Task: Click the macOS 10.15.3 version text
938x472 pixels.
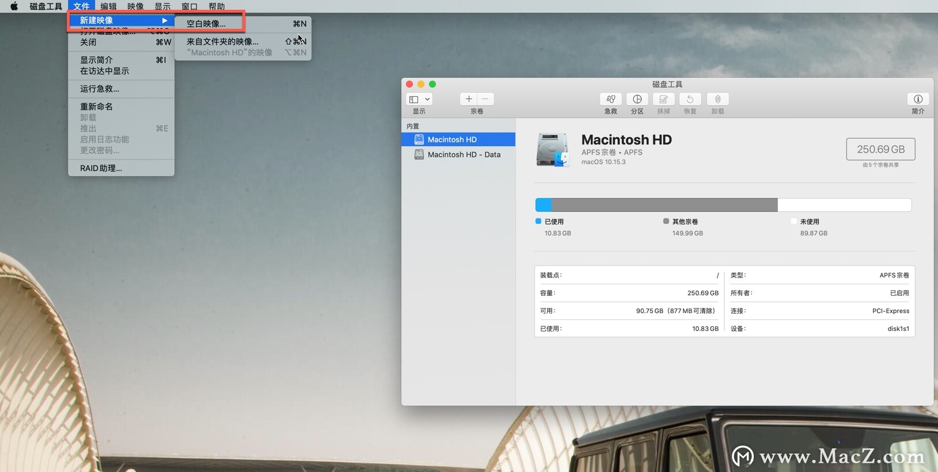Action: click(x=603, y=162)
